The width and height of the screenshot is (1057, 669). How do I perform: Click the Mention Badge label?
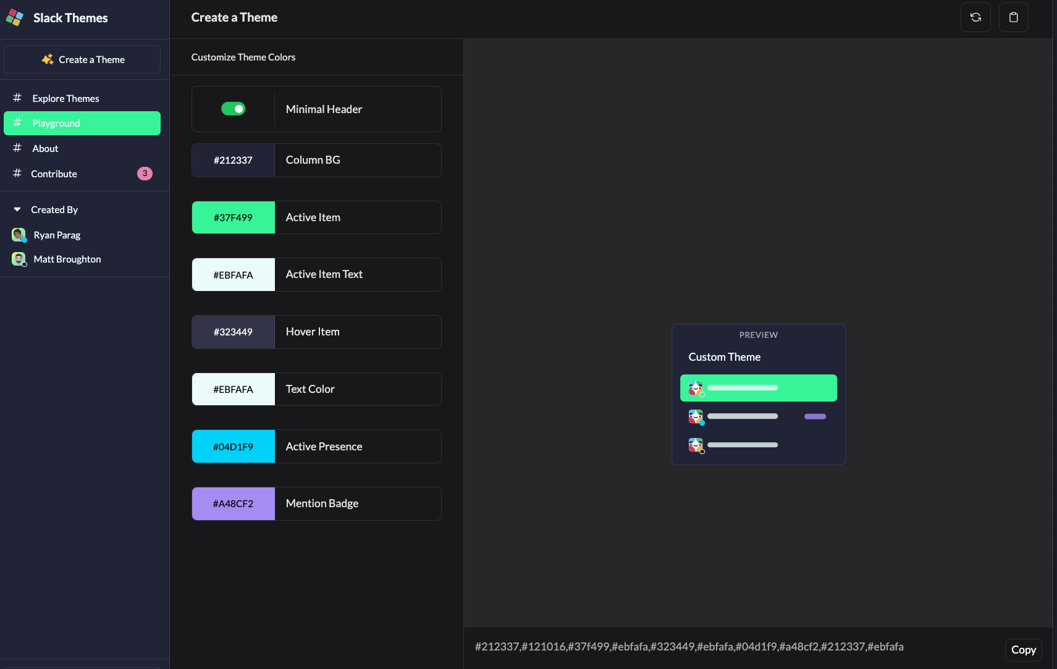322,503
